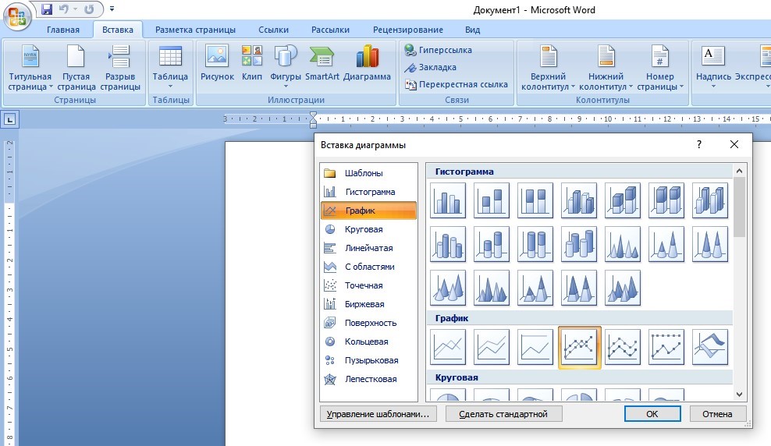
Task: Open the Рецензирование tab
Action: point(407,30)
